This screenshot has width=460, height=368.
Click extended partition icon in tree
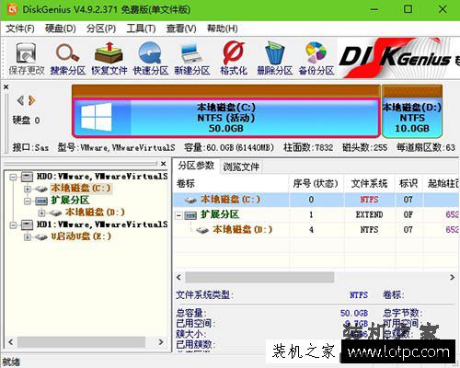click(x=40, y=201)
